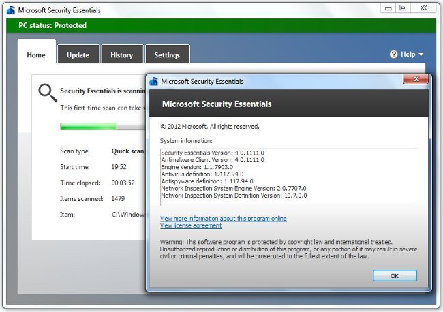Click the copyright warning paragraph
The height and width of the screenshot is (312, 443).
tap(288, 249)
